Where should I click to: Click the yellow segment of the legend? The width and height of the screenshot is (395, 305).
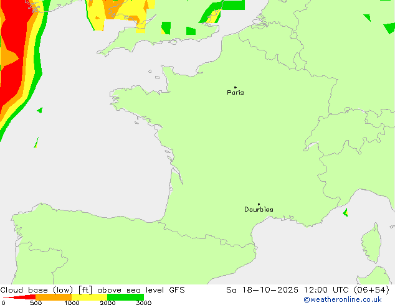[90, 297]
